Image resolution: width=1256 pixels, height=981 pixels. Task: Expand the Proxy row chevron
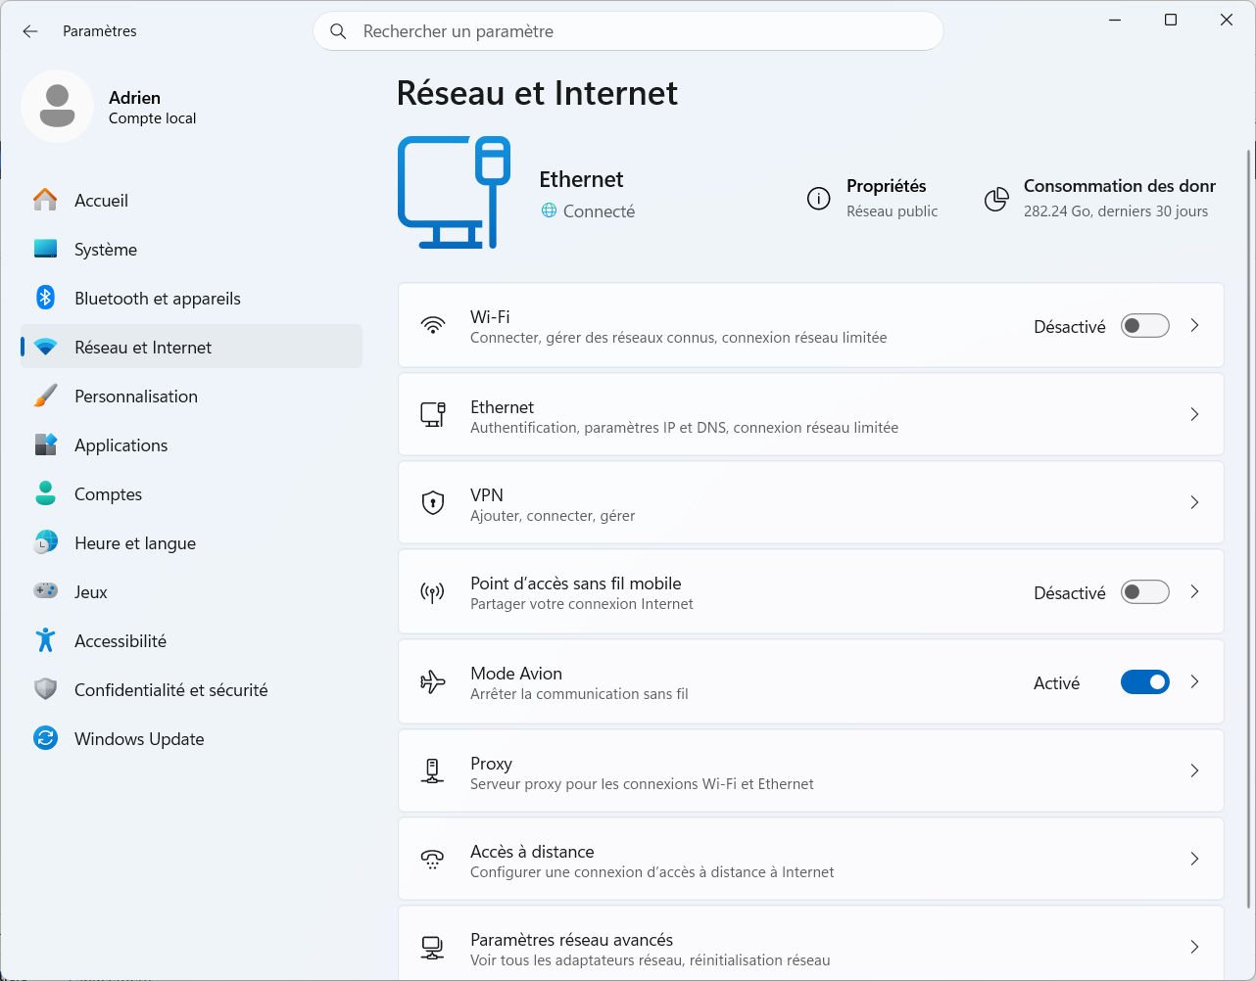[1194, 771]
